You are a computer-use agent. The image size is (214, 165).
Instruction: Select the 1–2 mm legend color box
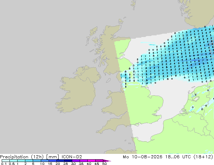pyautogui.click(x=21, y=161)
